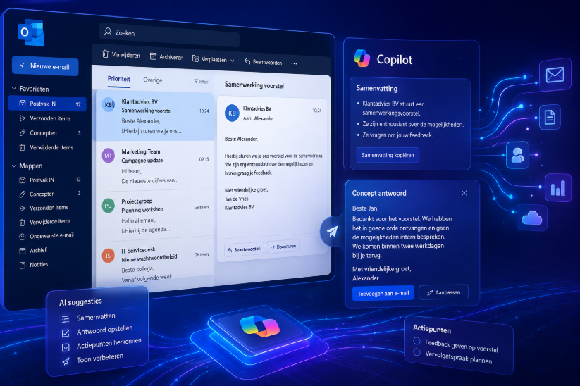Open the Marketing Team Campagne update email
The width and height of the screenshot is (580, 386).
(x=154, y=166)
